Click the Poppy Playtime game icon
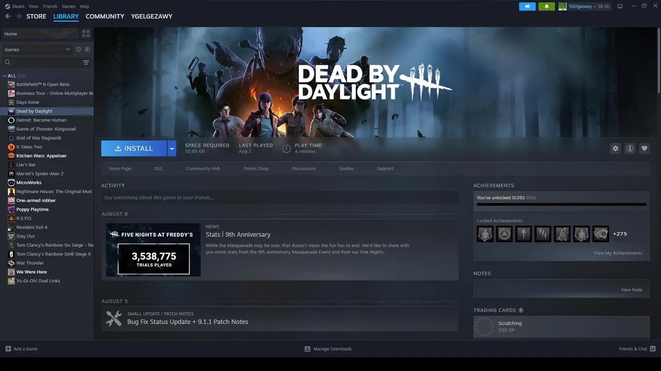661x371 pixels. point(11,209)
